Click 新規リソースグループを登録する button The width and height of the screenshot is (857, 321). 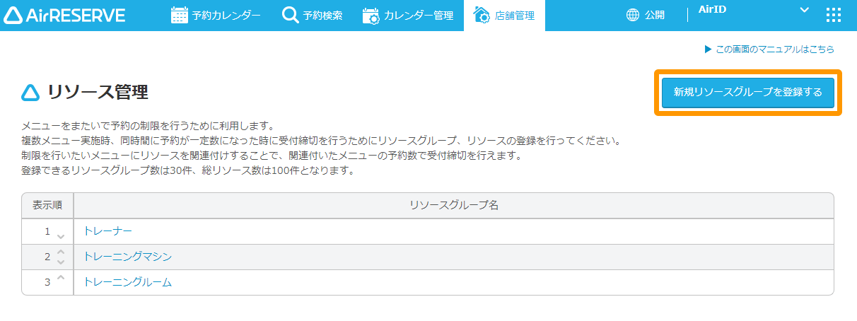pyautogui.click(x=748, y=93)
